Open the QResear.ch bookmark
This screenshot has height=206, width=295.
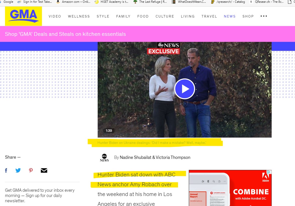pyautogui.click(x=267, y=2)
